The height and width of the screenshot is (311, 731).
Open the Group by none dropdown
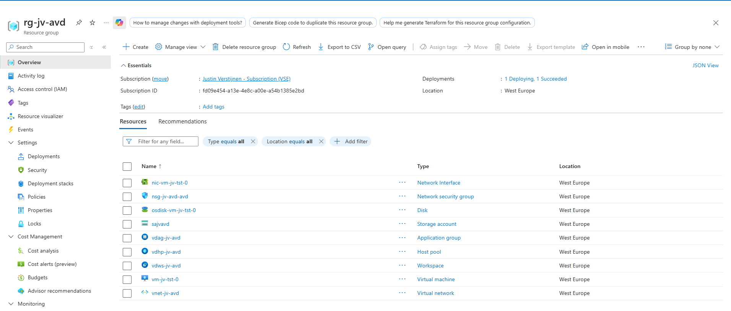[x=692, y=47]
